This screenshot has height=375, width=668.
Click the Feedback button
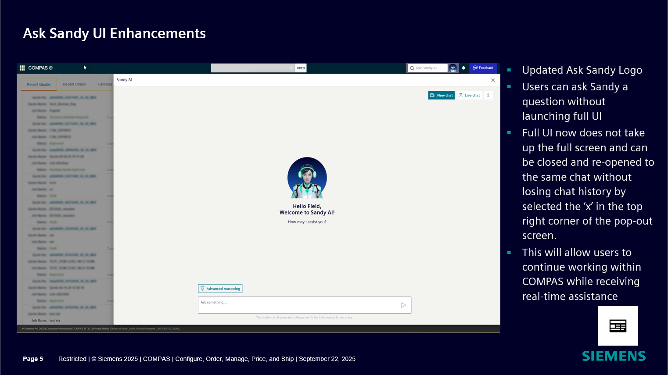coord(483,68)
